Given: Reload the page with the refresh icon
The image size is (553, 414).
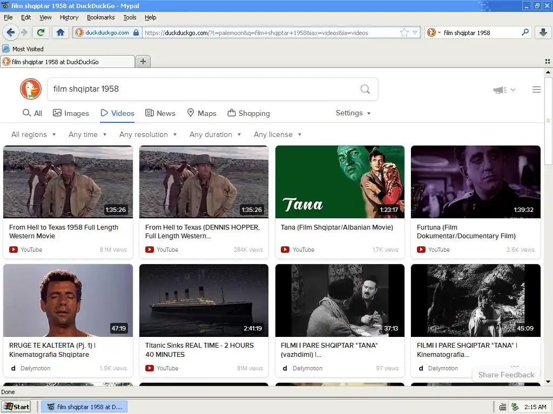Looking at the screenshot, I should click(41, 33).
